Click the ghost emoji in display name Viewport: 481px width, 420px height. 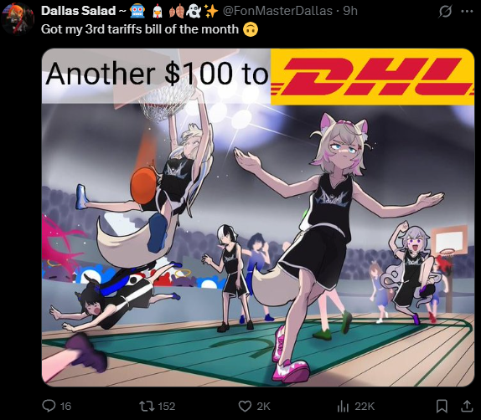click(x=194, y=12)
